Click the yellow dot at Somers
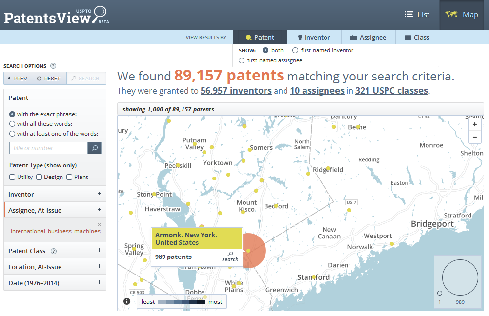The image size is (489, 316). pos(250,150)
